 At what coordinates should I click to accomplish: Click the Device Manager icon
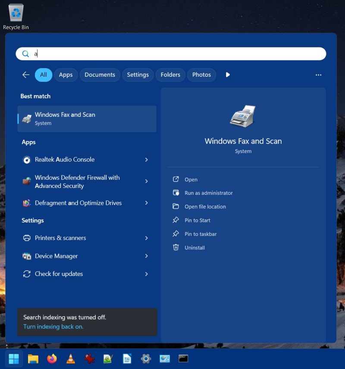click(x=27, y=256)
